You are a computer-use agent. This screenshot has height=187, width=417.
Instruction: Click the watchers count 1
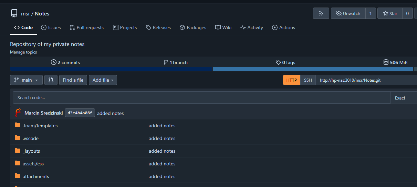371,13
